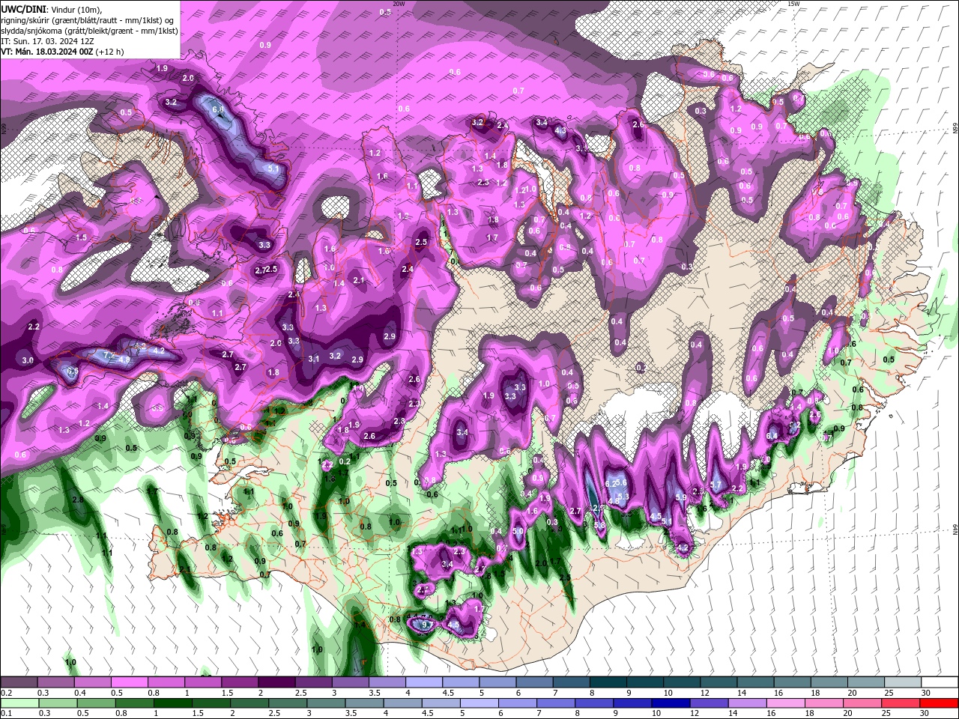Pick the red swatch ending the rain scale

pos(939,703)
